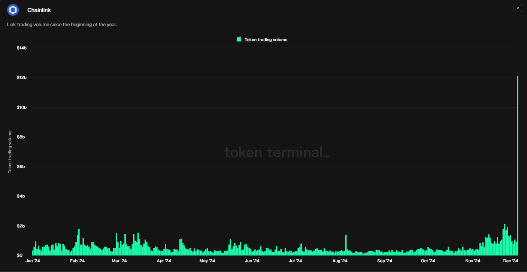The height and width of the screenshot is (272, 527).
Task: Click the Jan '24 axis label
Action: [x=33, y=261]
